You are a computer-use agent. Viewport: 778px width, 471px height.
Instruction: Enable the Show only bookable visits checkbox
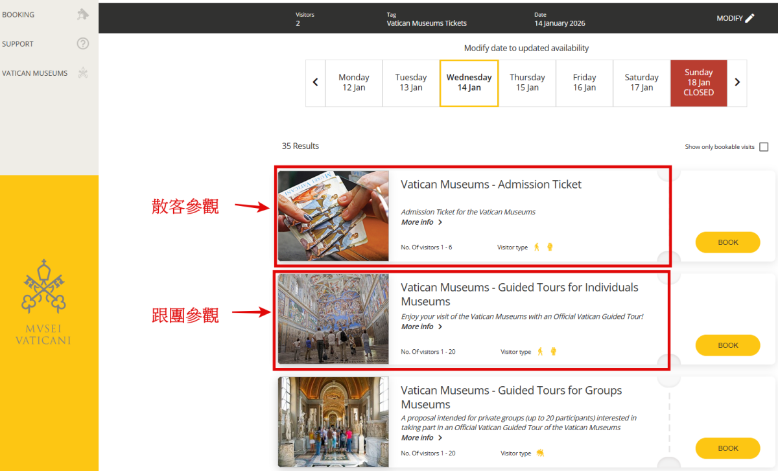(x=764, y=146)
